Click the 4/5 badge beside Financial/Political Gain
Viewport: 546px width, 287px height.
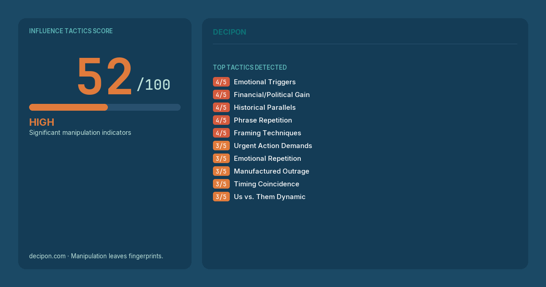coord(221,95)
